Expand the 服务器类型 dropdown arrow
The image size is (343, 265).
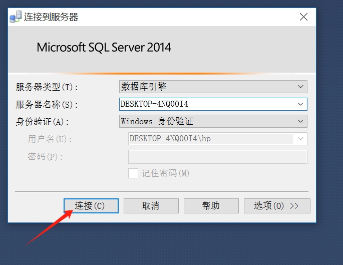(300, 87)
